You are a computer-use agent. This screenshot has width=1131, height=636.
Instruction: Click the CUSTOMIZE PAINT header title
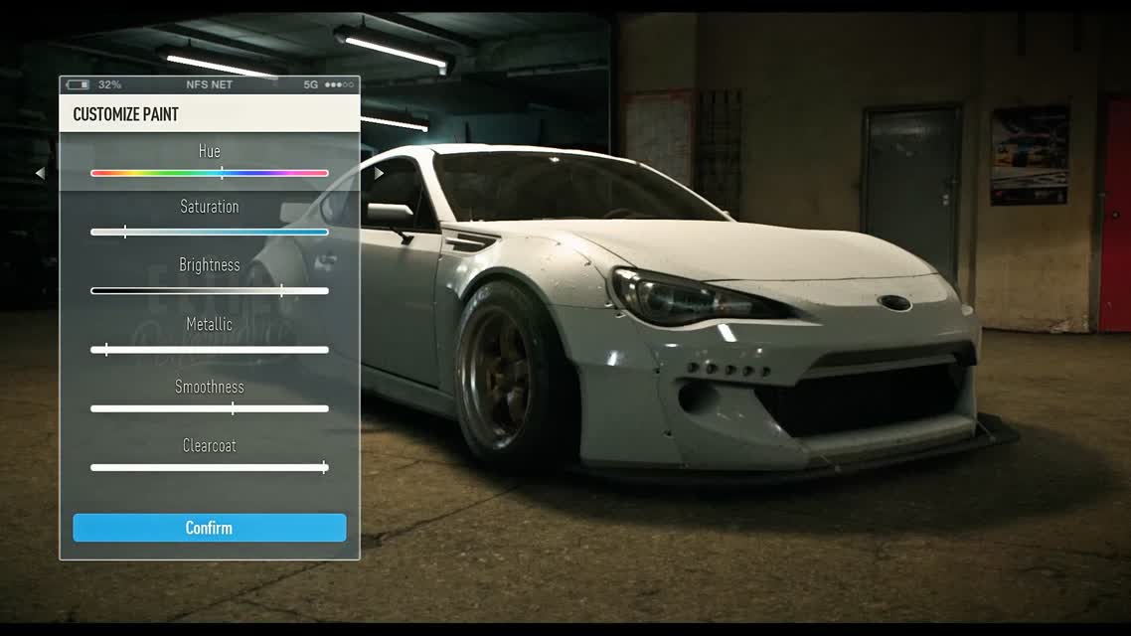tap(125, 114)
